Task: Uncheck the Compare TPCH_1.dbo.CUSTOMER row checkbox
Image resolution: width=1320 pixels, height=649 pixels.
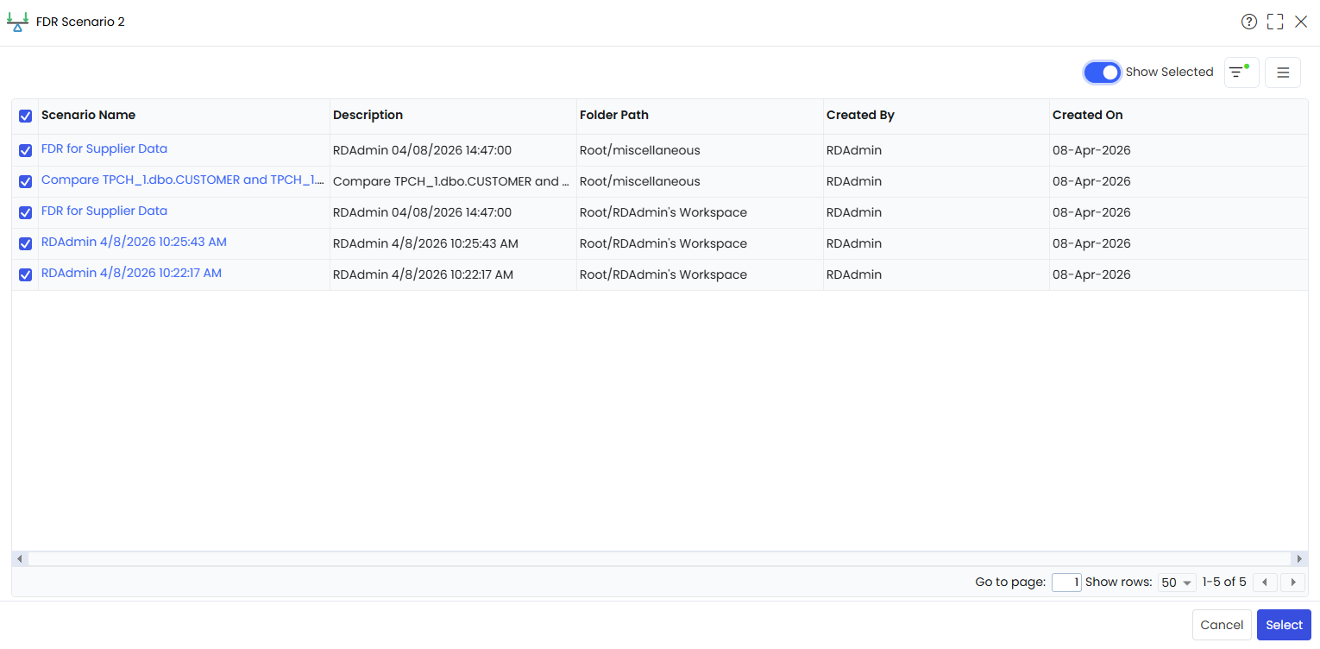Action: coord(25,181)
